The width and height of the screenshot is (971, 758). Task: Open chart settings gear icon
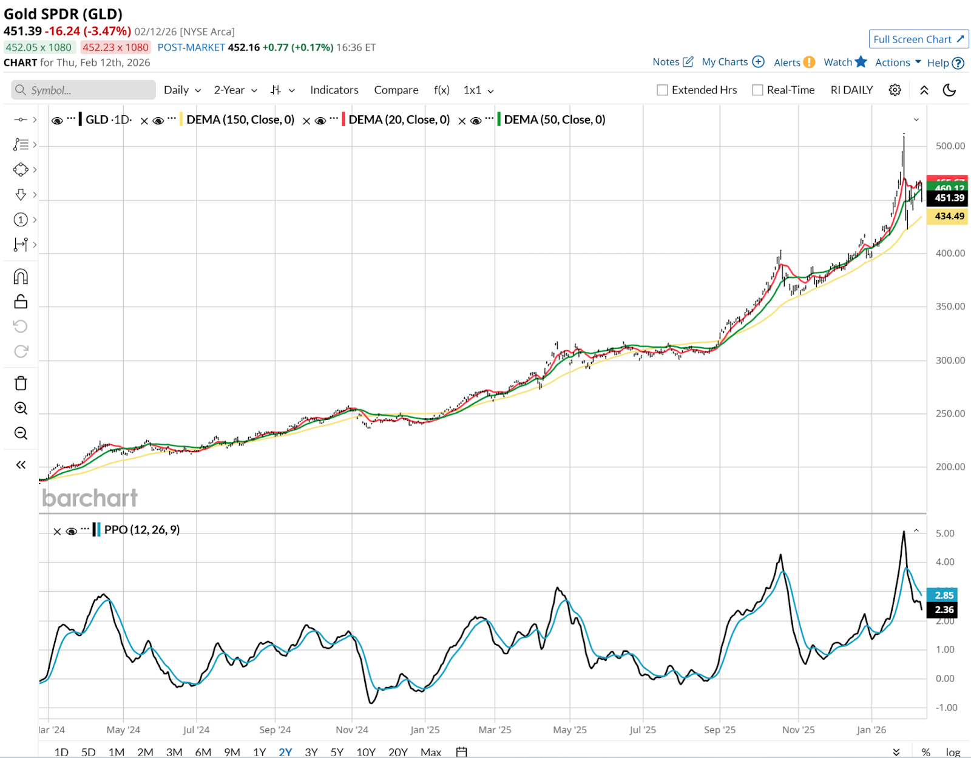pos(895,90)
